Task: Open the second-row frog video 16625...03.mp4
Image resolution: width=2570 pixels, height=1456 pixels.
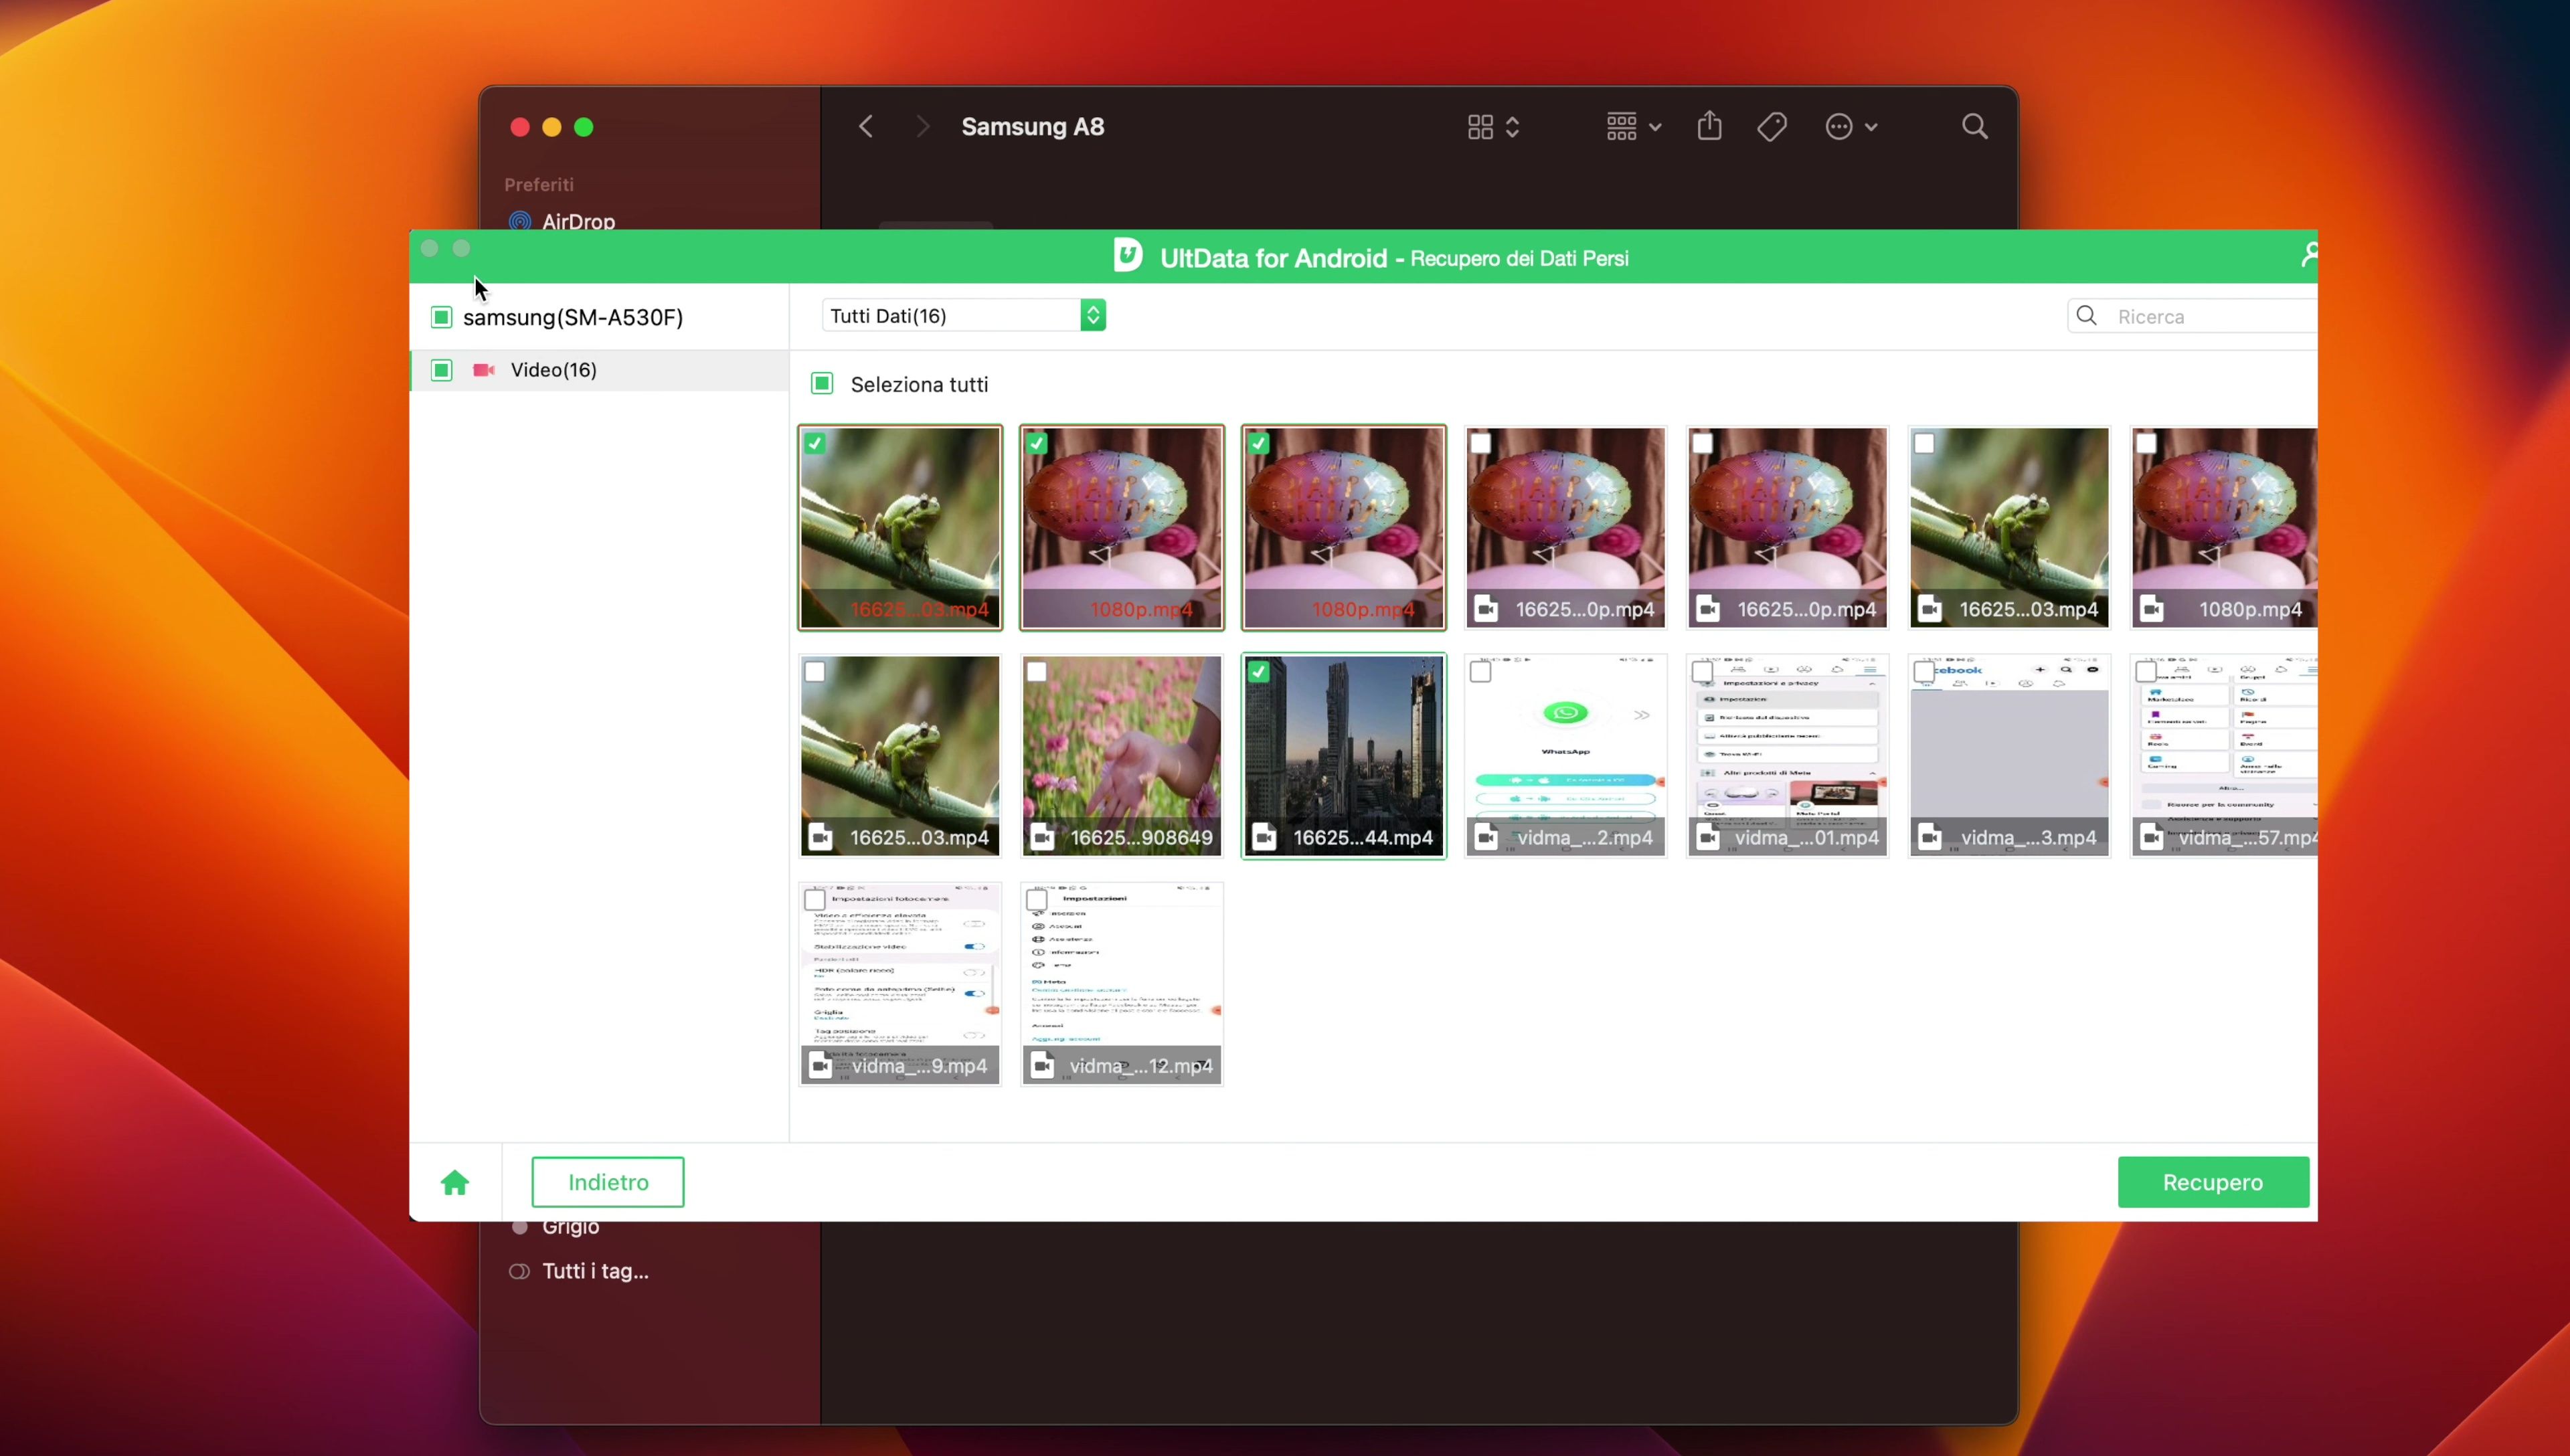Action: click(900, 756)
